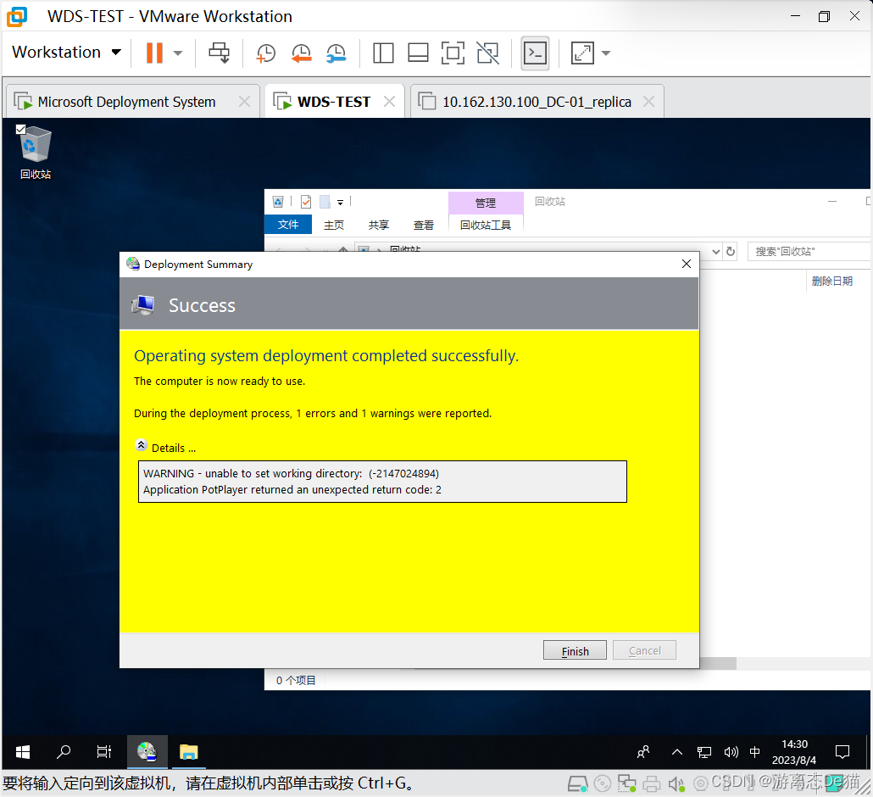Click Finish in the Deployment Summary dialog
This screenshot has width=873, height=797.
575,650
